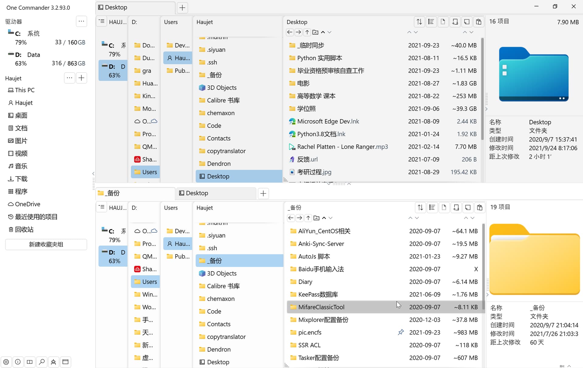Screen dimensions: 583x368
Task: Navigate back in top Desktop pane
Action: [x=290, y=32]
